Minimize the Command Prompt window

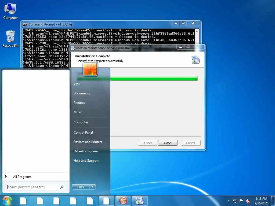click(176, 23)
